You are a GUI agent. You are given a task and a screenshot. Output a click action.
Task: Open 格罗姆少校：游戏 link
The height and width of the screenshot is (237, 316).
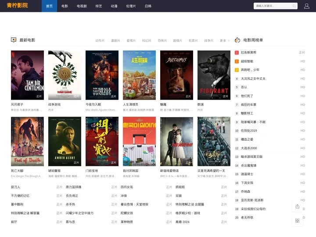[188, 213]
